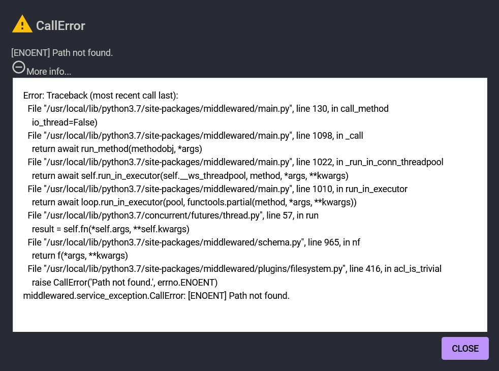This screenshot has height=371, width=499.
Task: Click the filesystem.py acl_is_trivial traceback line
Action: [235, 269]
